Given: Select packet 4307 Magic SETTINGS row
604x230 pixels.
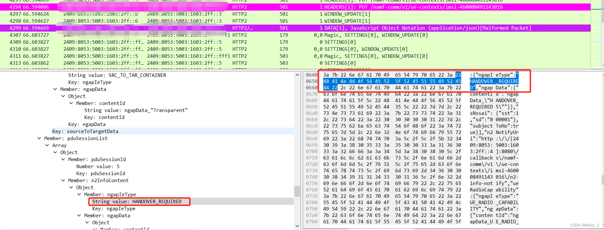Looking at the screenshot, I should point(295,35).
